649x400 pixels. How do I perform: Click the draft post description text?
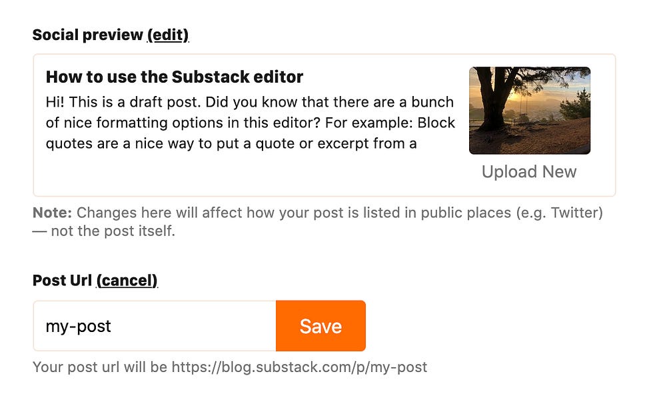[250, 122]
